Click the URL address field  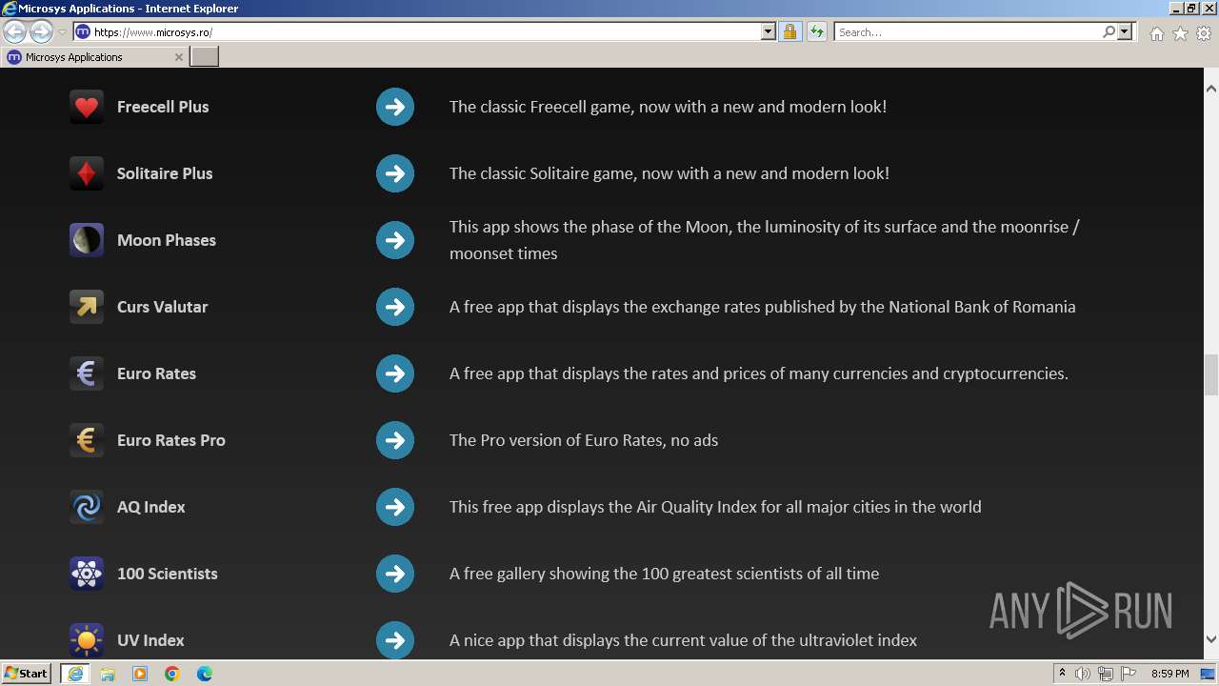pyautogui.click(x=425, y=31)
